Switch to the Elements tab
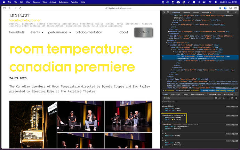This screenshot has height=150, width=240. click(x=176, y=13)
